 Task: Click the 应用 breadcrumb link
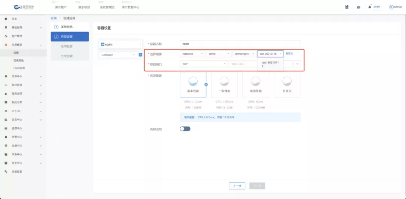click(x=54, y=18)
